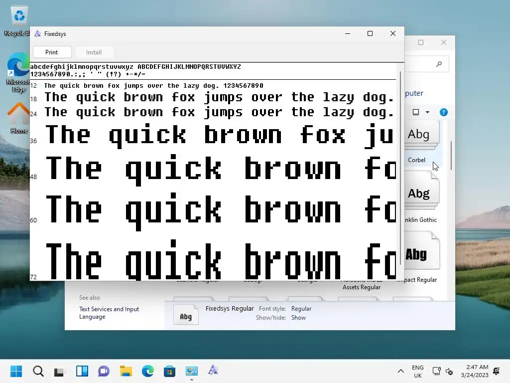Open the Recycle Bin desktop icon
510x383 pixels.
(19, 21)
